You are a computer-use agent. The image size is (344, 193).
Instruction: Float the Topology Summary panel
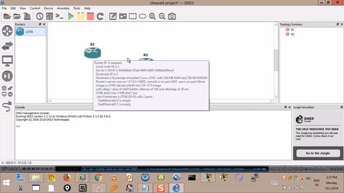(x=338, y=24)
